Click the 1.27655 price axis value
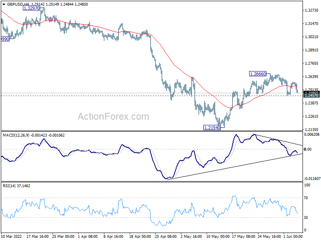Screen dimensions: 321x241 coord(312,63)
